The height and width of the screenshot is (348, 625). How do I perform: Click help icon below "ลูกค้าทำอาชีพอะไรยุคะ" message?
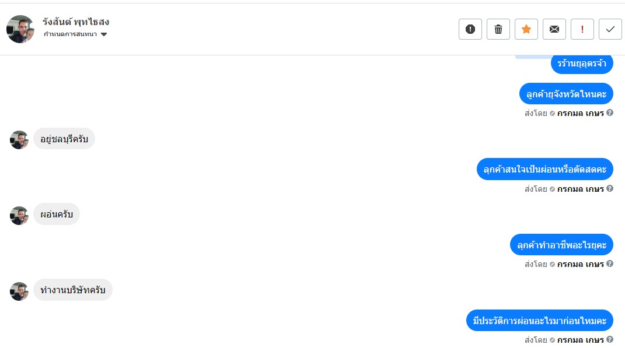(x=610, y=263)
